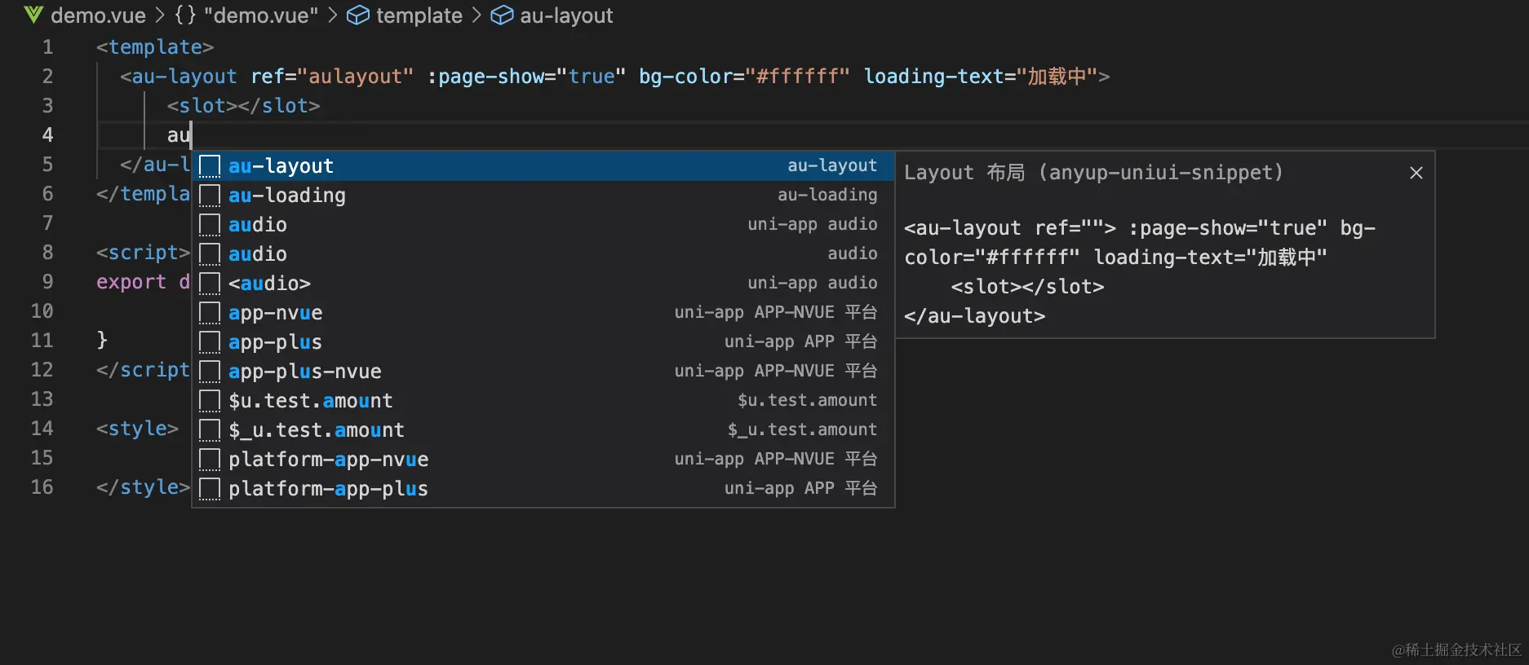This screenshot has width=1529, height=665.
Task: Open the quoted "demo.vue" breadcrumb segment
Action: tap(261, 15)
